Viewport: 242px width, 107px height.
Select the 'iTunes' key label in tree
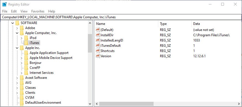click(34, 43)
